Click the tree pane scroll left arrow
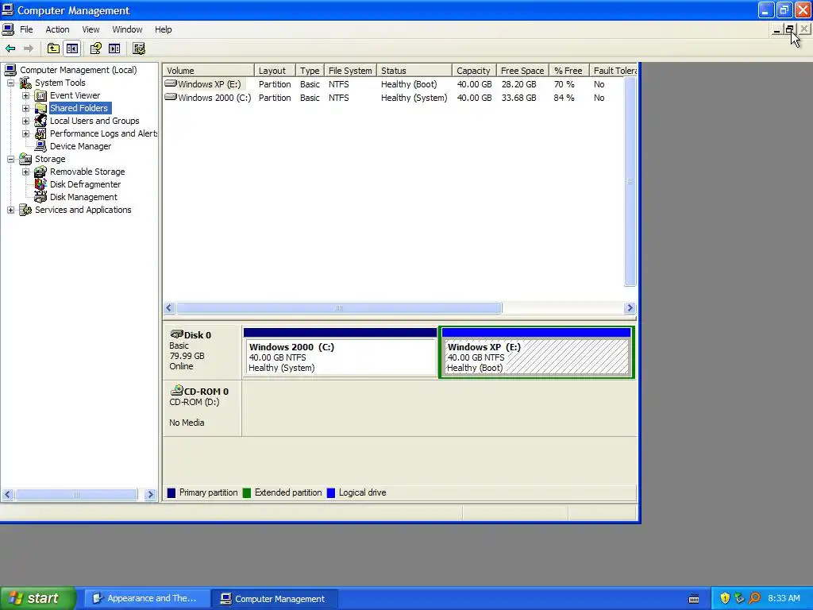The width and height of the screenshot is (813, 610). pyautogui.click(x=7, y=494)
